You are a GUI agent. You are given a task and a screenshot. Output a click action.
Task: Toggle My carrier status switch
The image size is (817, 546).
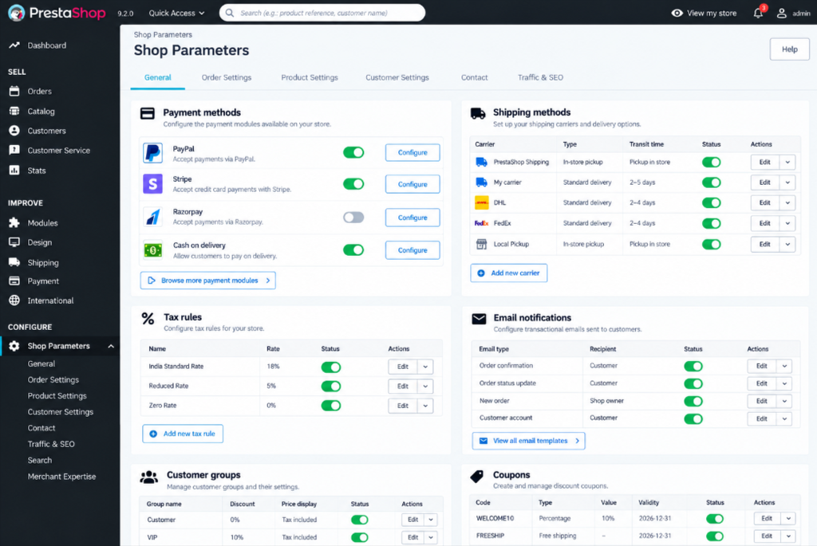pos(711,183)
